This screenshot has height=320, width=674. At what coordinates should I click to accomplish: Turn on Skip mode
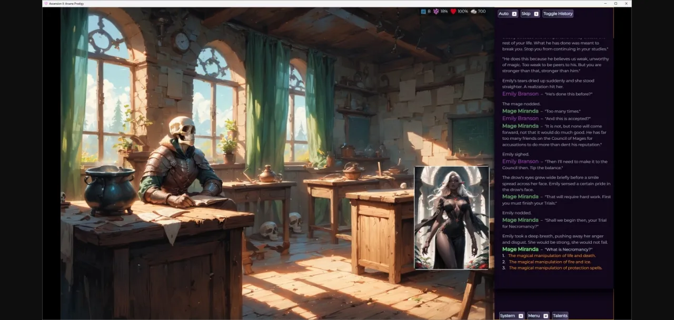tap(526, 14)
